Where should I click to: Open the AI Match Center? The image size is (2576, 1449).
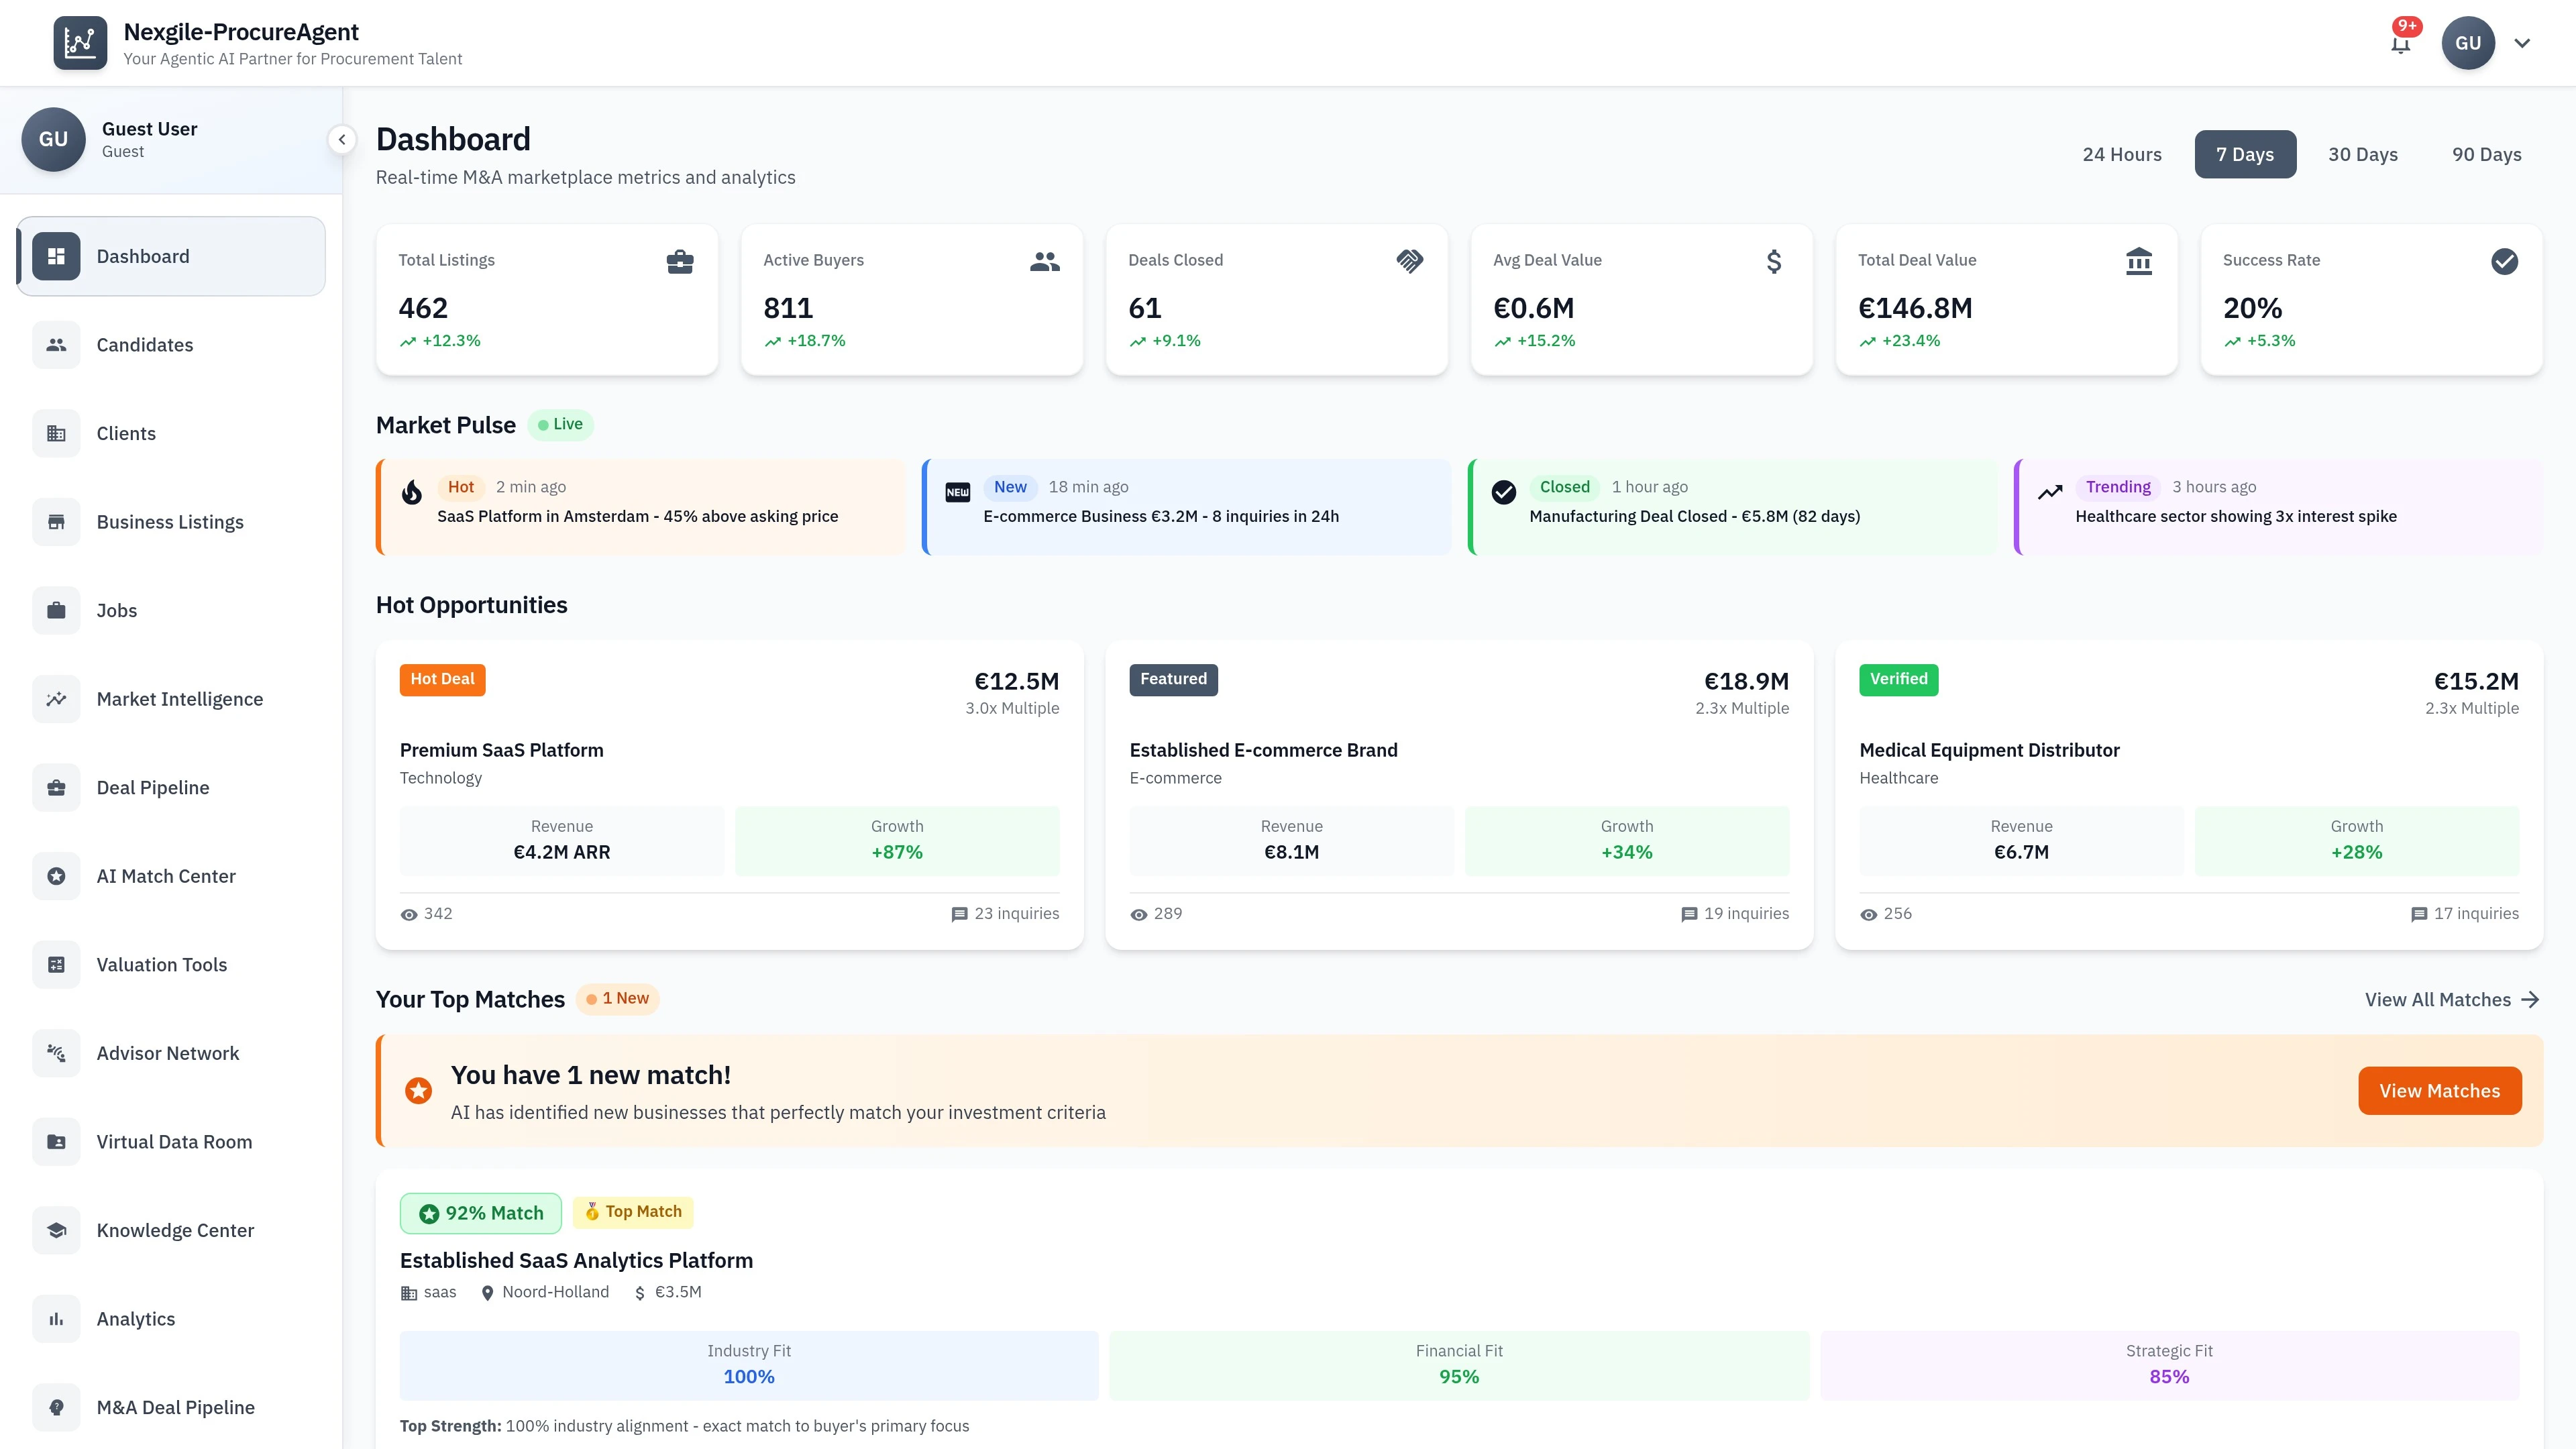point(165,876)
